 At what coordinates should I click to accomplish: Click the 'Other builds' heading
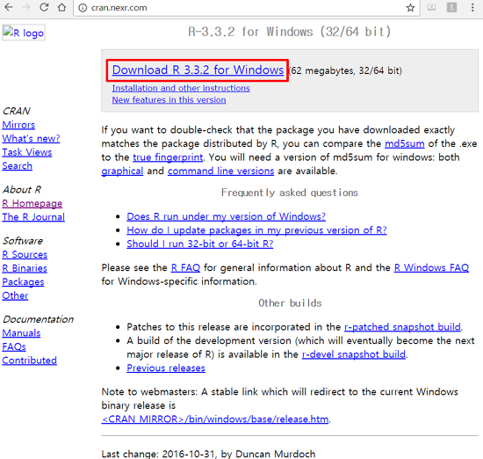pyautogui.click(x=290, y=303)
